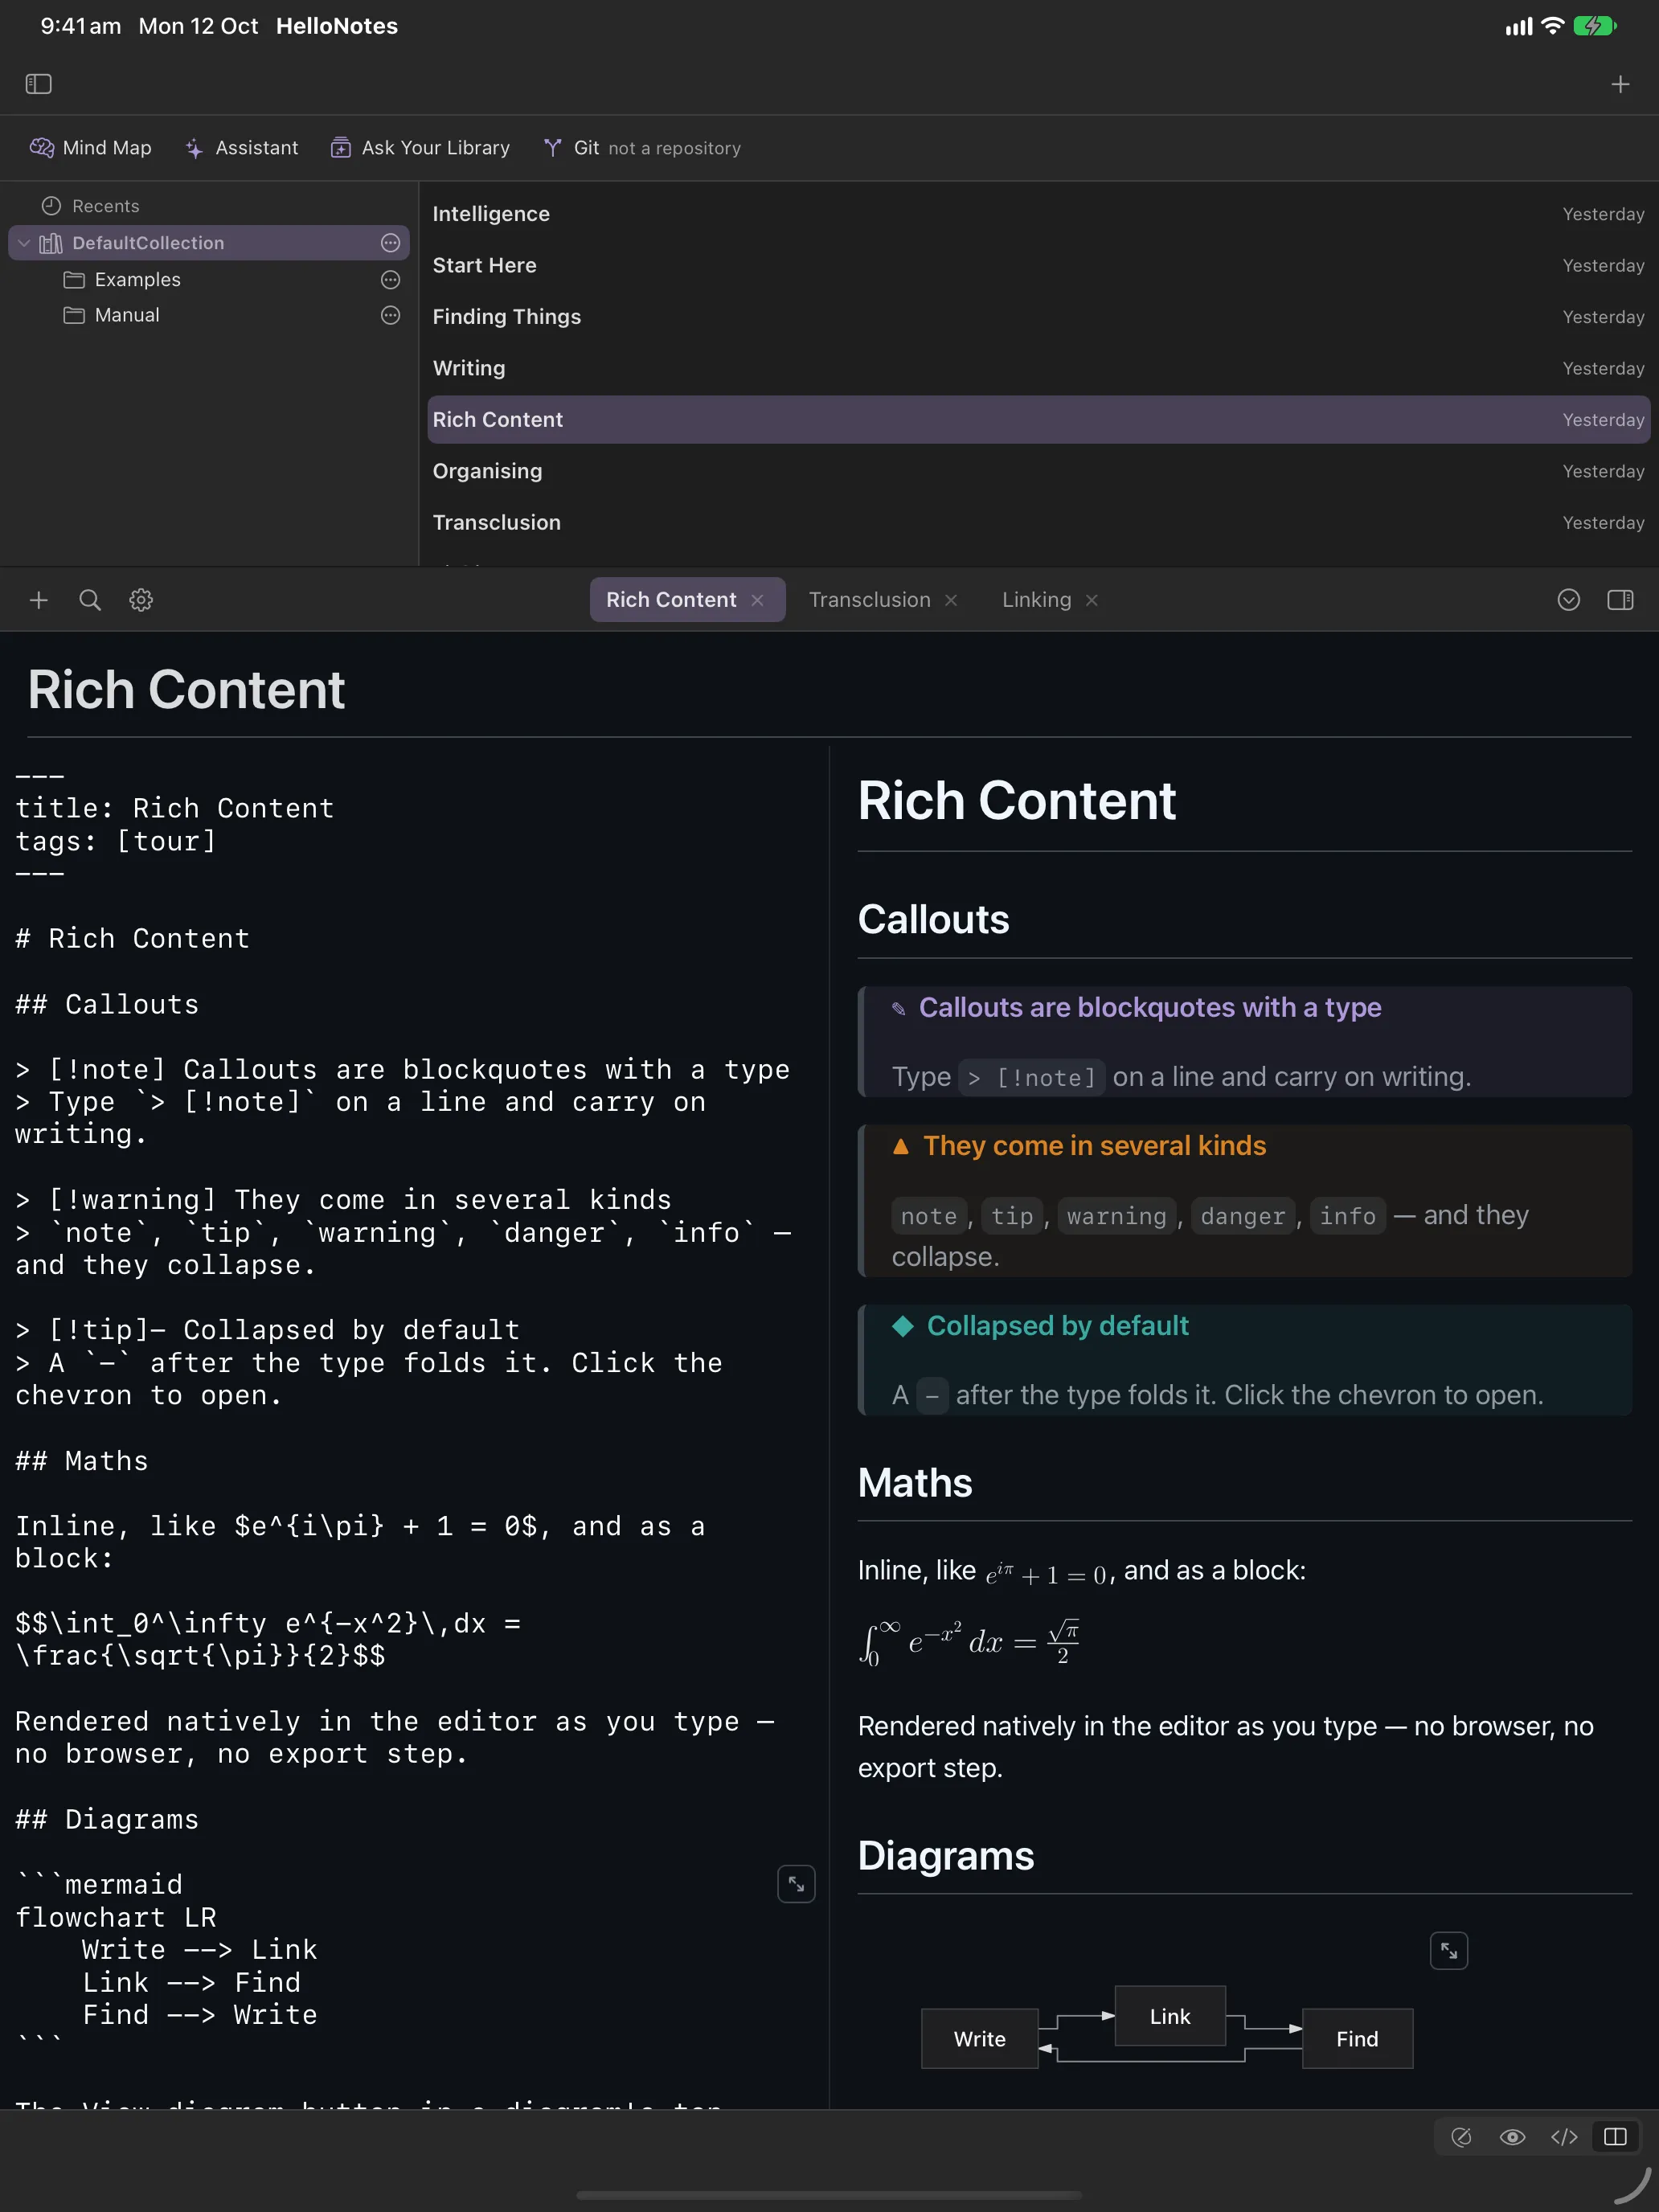Open the more options menu for DefaultCollection
Image resolution: width=1659 pixels, height=2212 pixels.
pyautogui.click(x=390, y=243)
